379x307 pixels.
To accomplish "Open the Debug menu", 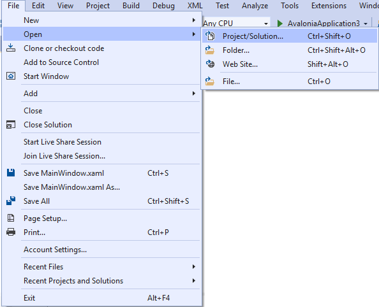I will click(163, 6).
